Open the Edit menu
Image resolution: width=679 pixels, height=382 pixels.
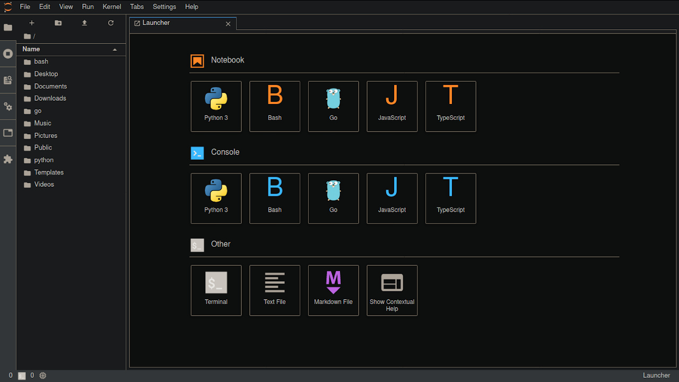click(45, 7)
